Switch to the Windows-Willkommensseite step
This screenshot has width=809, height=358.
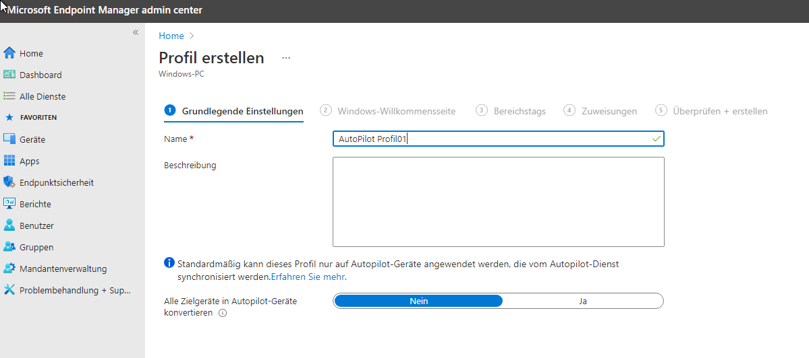[387, 111]
